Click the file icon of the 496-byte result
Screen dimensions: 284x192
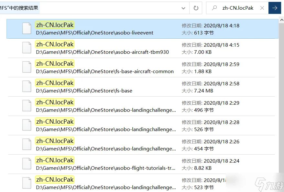click(27, 106)
